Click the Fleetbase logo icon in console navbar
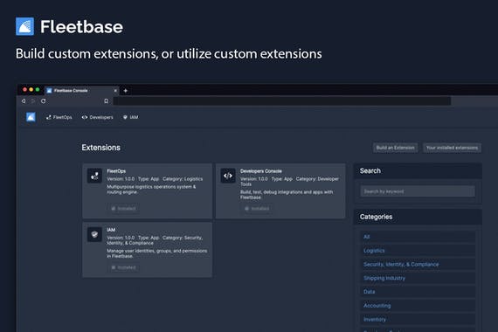The height and width of the screenshot is (332, 498). [31, 117]
